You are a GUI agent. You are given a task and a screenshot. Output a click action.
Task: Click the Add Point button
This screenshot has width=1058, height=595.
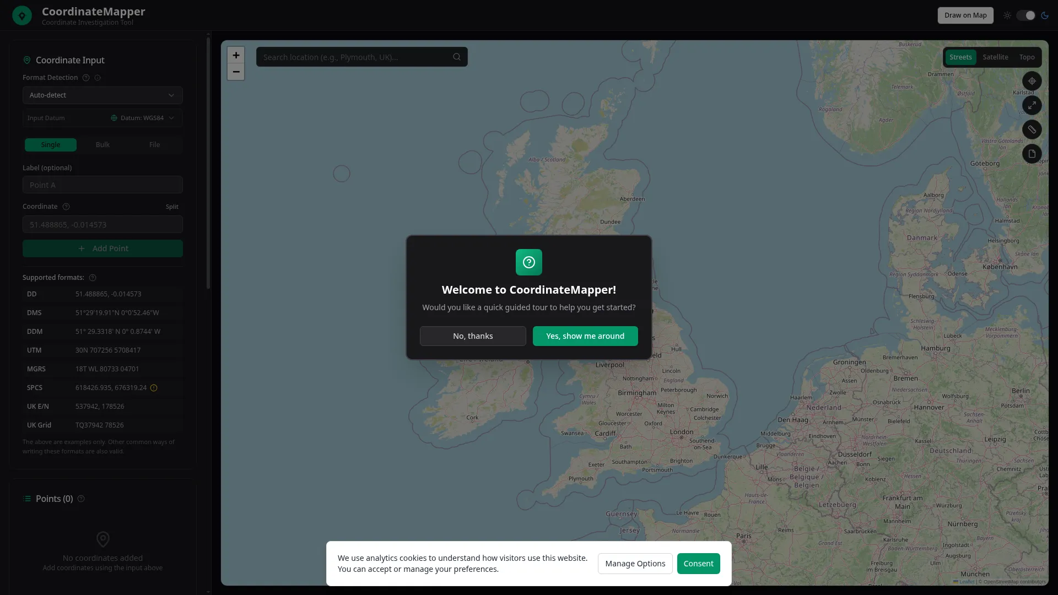102,248
